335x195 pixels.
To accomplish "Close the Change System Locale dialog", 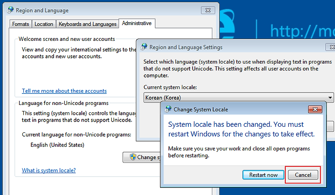I will [x=315, y=109].
